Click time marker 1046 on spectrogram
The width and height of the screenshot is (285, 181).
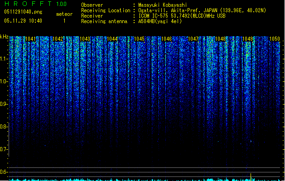pyautogui.click(x=166, y=39)
